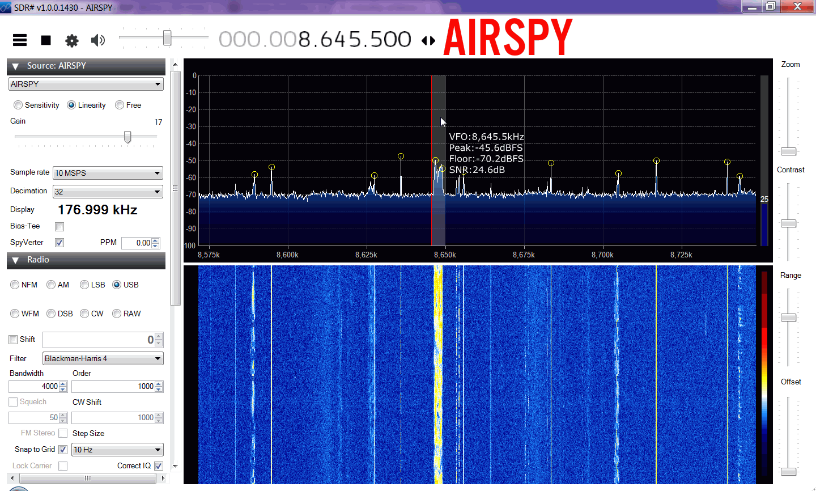
Task: Select the Sensitivity gain mode
Action: (x=18, y=105)
